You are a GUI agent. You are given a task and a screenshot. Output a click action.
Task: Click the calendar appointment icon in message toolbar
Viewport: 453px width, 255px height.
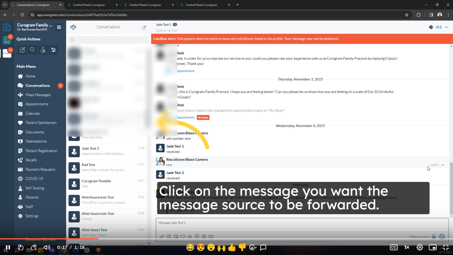tap(176, 237)
